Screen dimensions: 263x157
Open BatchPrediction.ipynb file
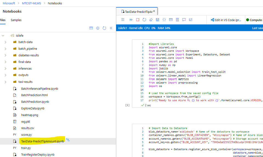click(x=35, y=102)
